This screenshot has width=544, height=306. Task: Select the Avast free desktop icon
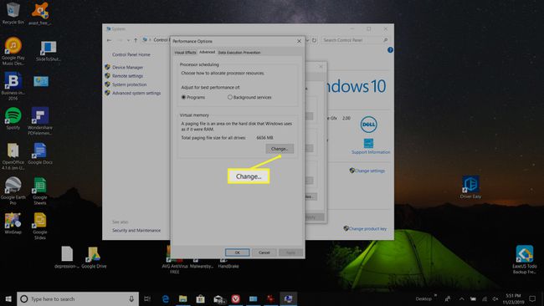[x=40, y=14]
